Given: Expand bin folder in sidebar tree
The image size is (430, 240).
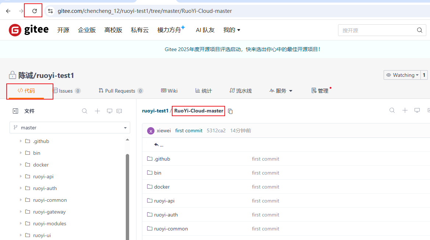Looking at the screenshot, I should [21, 153].
